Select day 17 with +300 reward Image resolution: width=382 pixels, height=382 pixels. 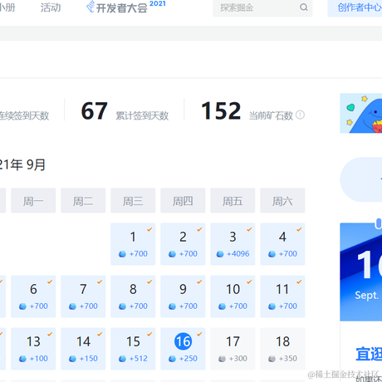233,349
